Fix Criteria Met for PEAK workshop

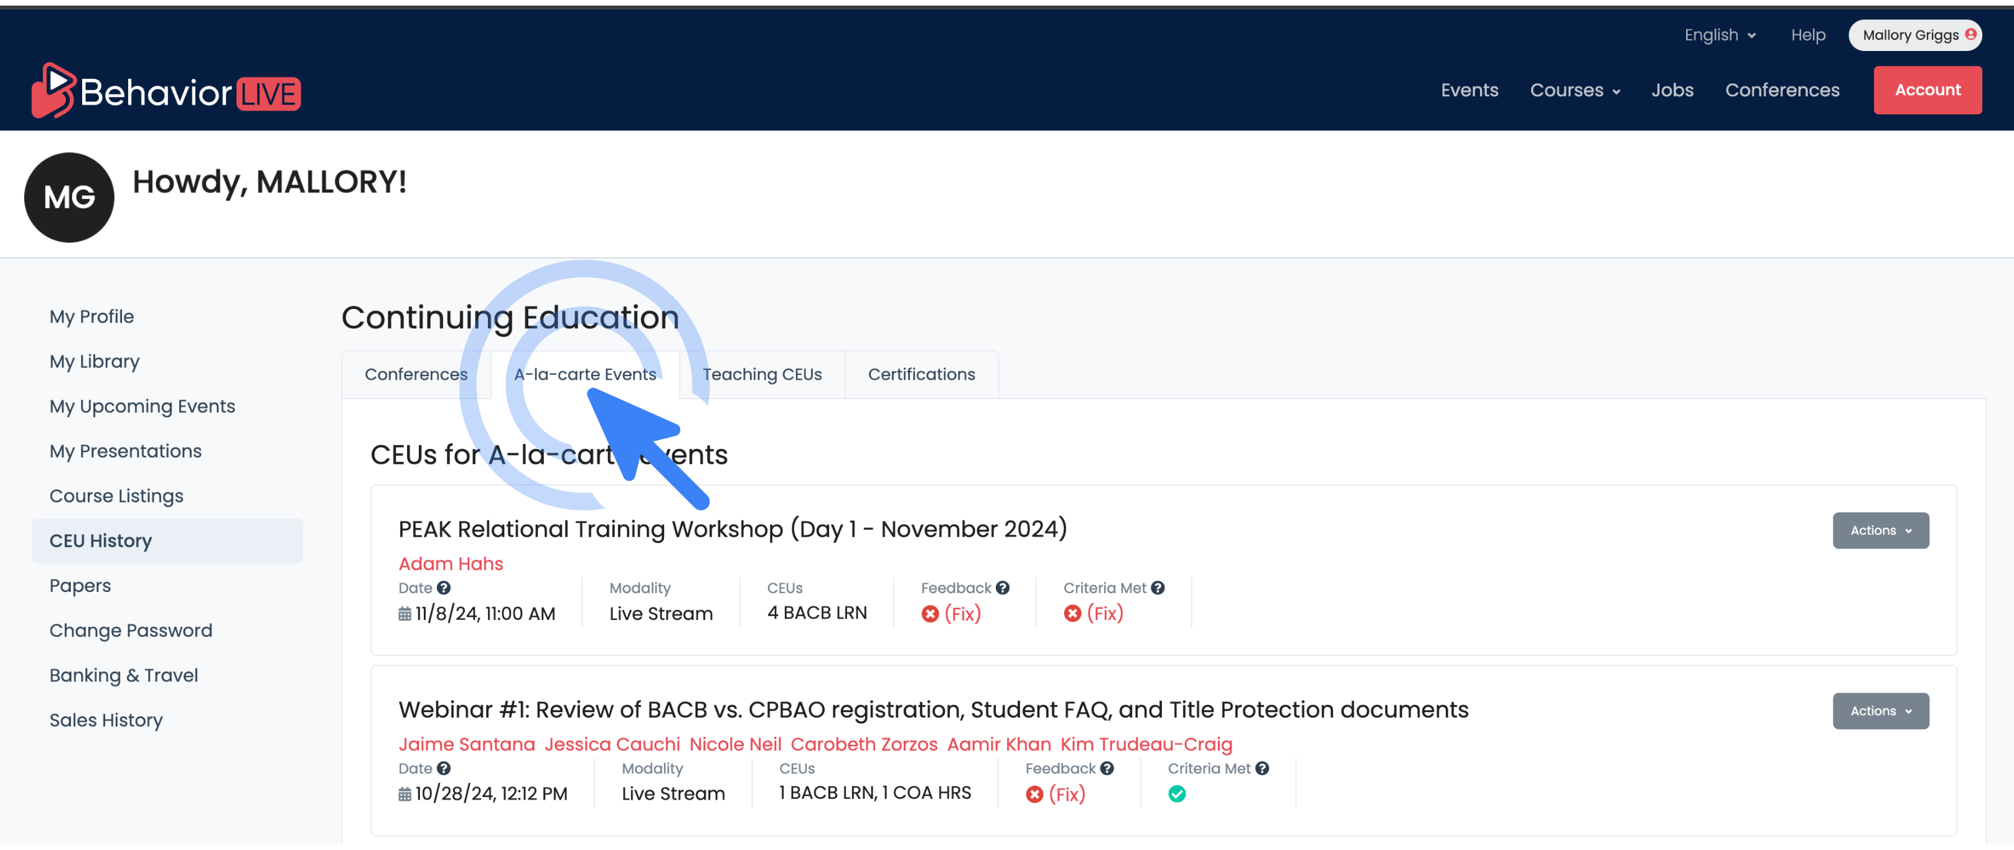[x=1105, y=614]
